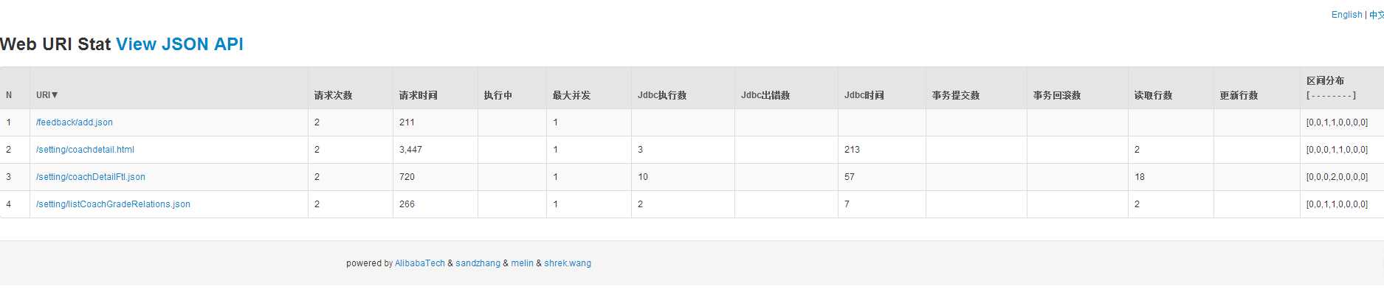
Task: Open /setting/coachDetailFtl.json URI link
Action: (91, 177)
